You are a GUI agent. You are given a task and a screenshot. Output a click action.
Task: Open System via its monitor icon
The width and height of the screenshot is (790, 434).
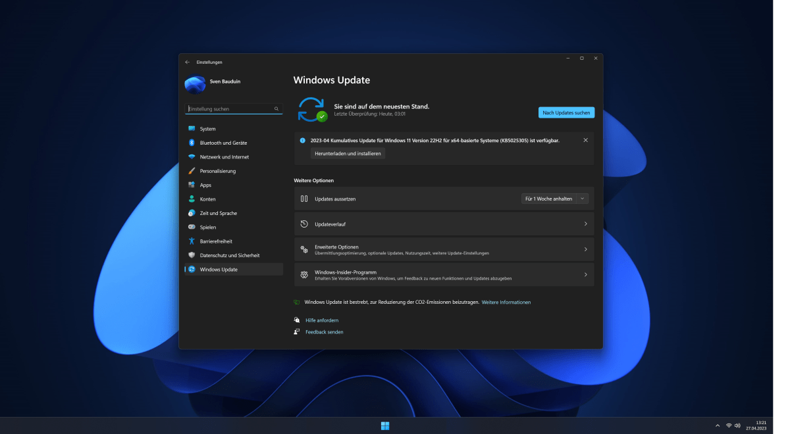point(192,129)
